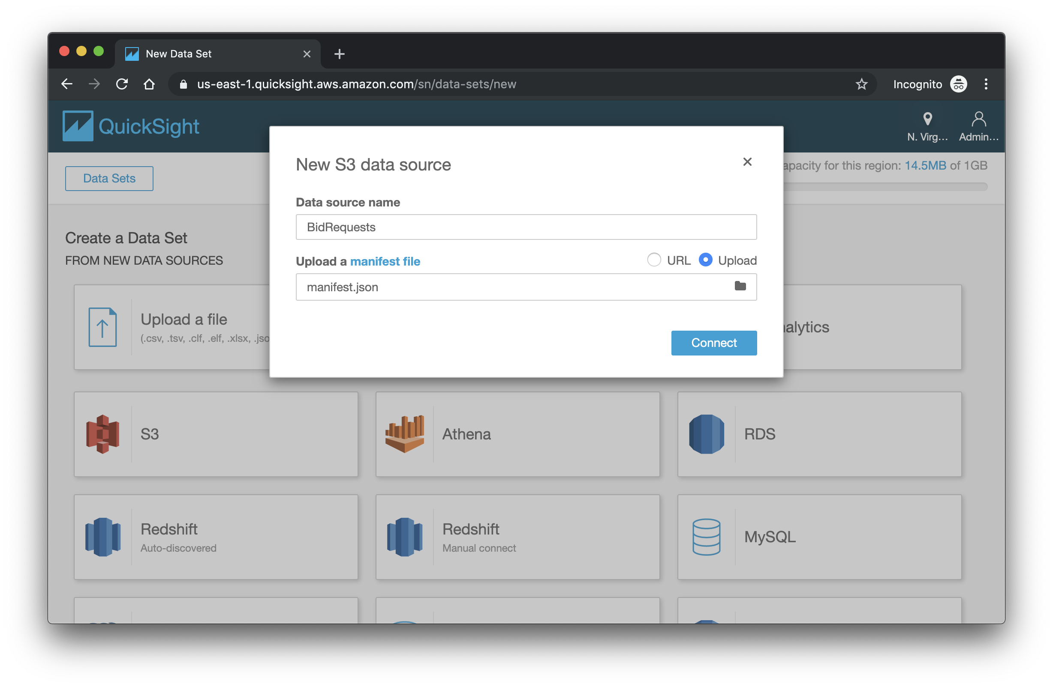Click the QuickSight logo icon
Viewport: 1053px width, 687px height.
(78, 126)
